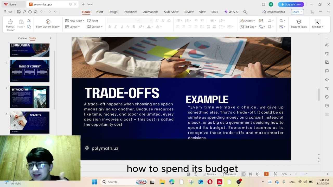The width and height of the screenshot is (333, 187).
Task: Expand the New Slide dropdown
Action: coord(84,21)
